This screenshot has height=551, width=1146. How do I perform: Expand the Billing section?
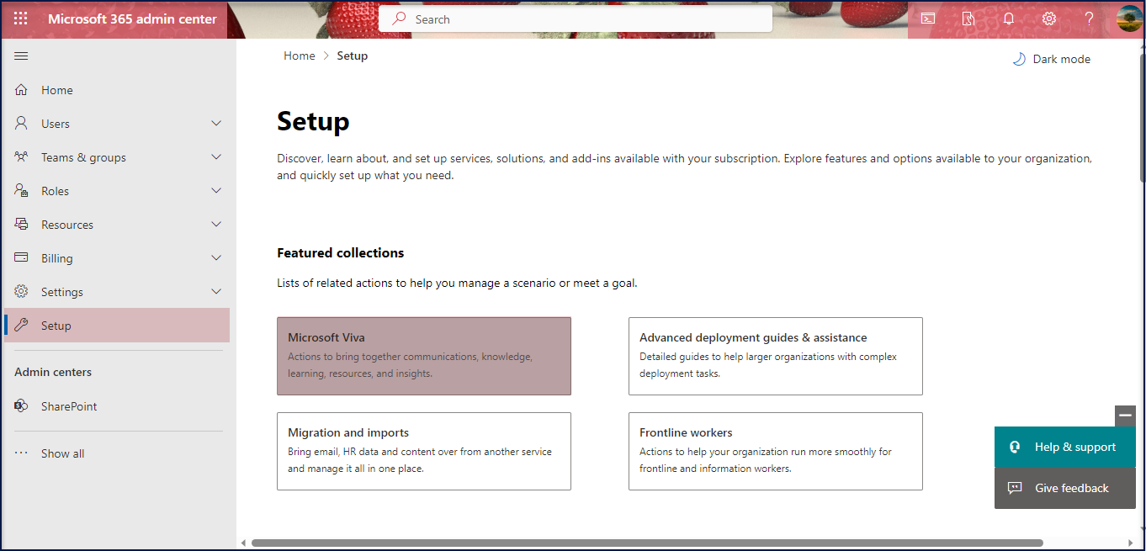216,257
